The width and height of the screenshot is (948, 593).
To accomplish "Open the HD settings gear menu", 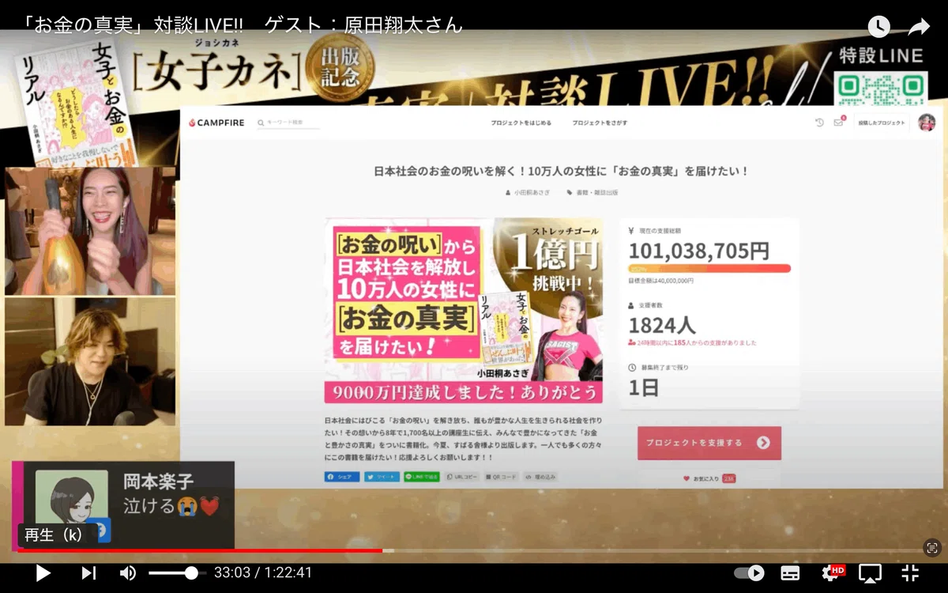I will point(832,572).
